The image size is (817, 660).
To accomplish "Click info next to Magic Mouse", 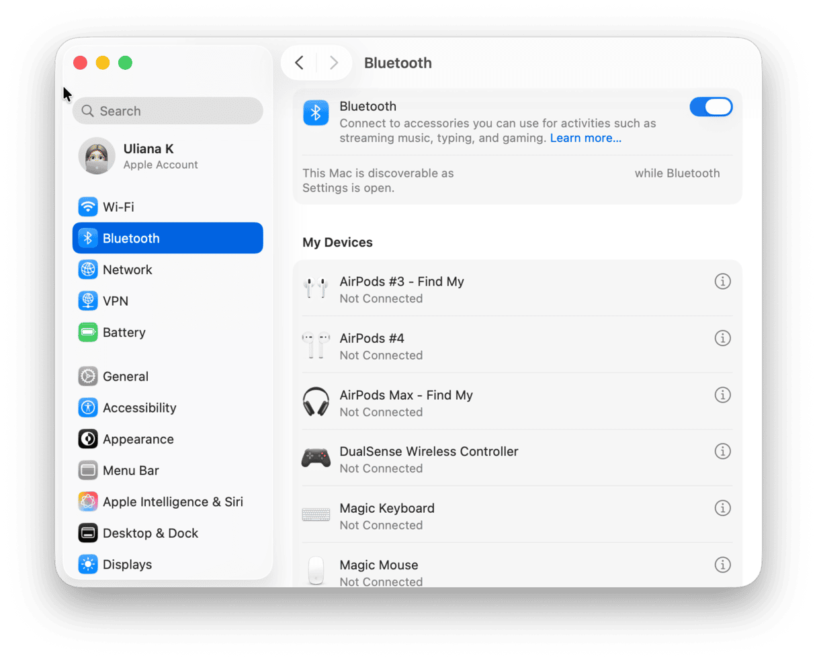I will [722, 565].
